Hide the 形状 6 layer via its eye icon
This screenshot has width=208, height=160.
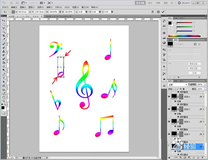click(x=170, y=97)
